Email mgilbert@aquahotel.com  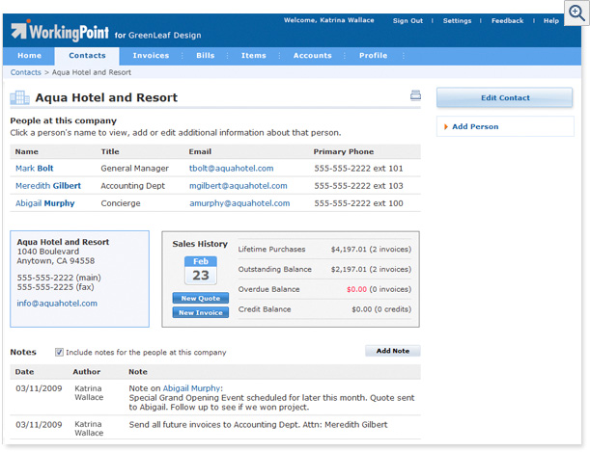(238, 186)
